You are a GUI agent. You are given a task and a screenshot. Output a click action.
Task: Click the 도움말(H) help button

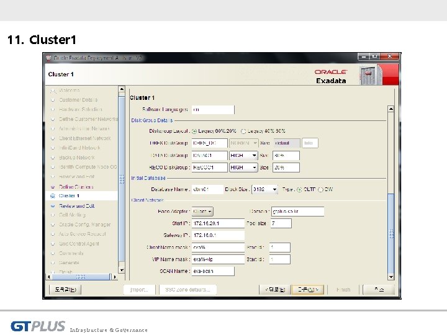point(65,290)
